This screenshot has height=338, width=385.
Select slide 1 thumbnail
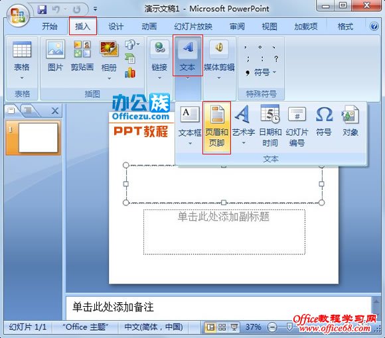coord(33,138)
